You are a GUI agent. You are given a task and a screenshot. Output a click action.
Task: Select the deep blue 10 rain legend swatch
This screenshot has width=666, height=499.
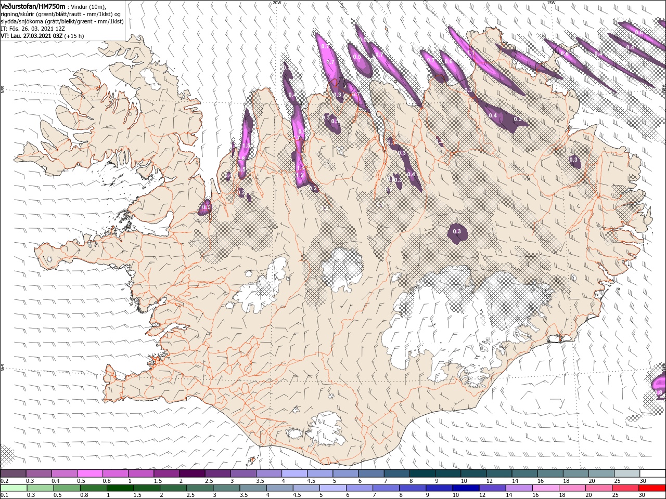pos(466,488)
